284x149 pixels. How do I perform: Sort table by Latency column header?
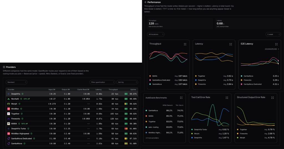click(x=98, y=90)
